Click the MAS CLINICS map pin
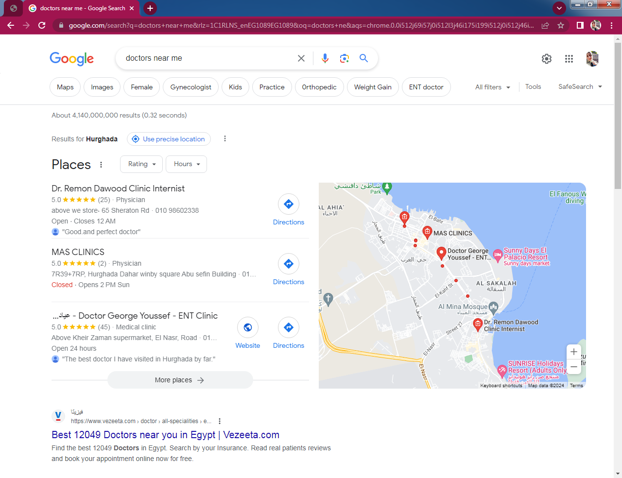The height and width of the screenshot is (478, 622). pyautogui.click(x=427, y=232)
